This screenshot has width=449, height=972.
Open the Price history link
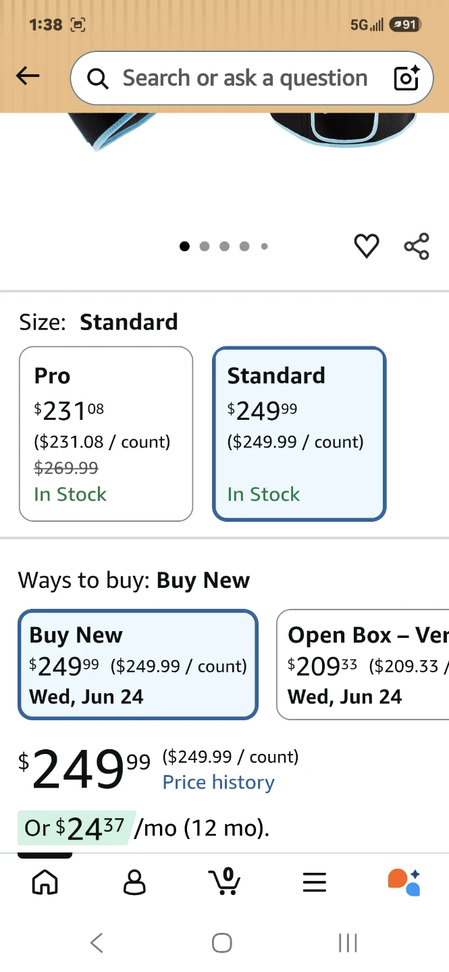[219, 782]
